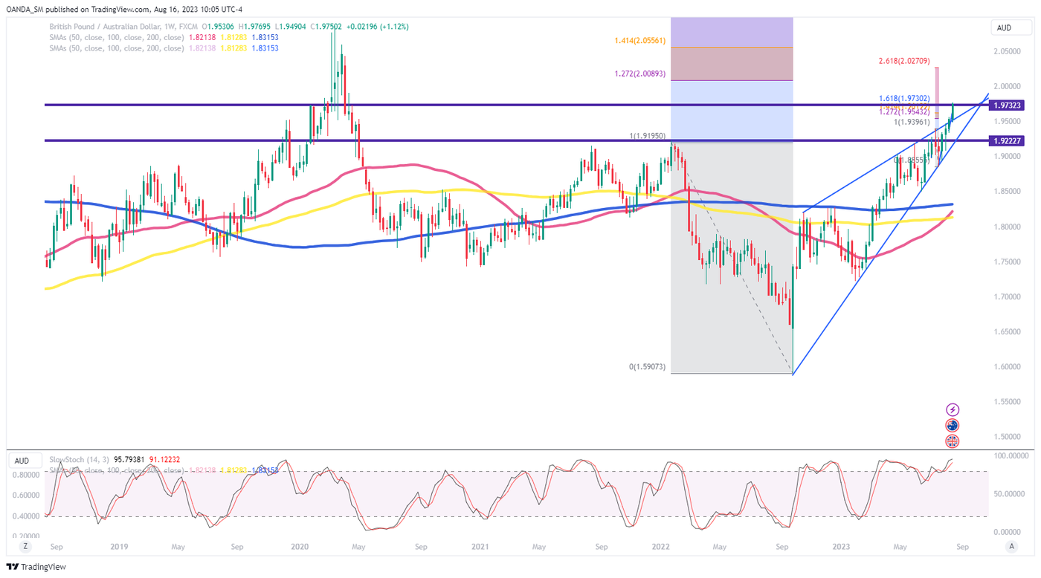Click the purple Fibonacci zone above 1.414
Image resolution: width=1041 pixels, height=578 pixels.
(732, 32)
